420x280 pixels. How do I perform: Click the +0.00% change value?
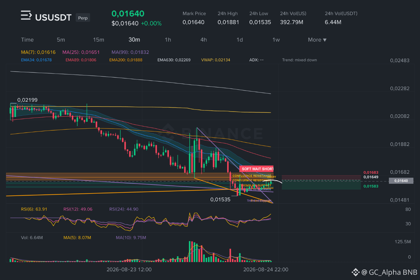pyautogui.click(x=151, y=23)
